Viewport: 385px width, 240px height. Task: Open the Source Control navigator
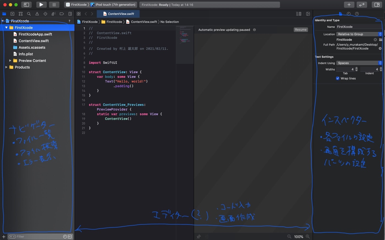pyautogui.click(x=12, y=14)
